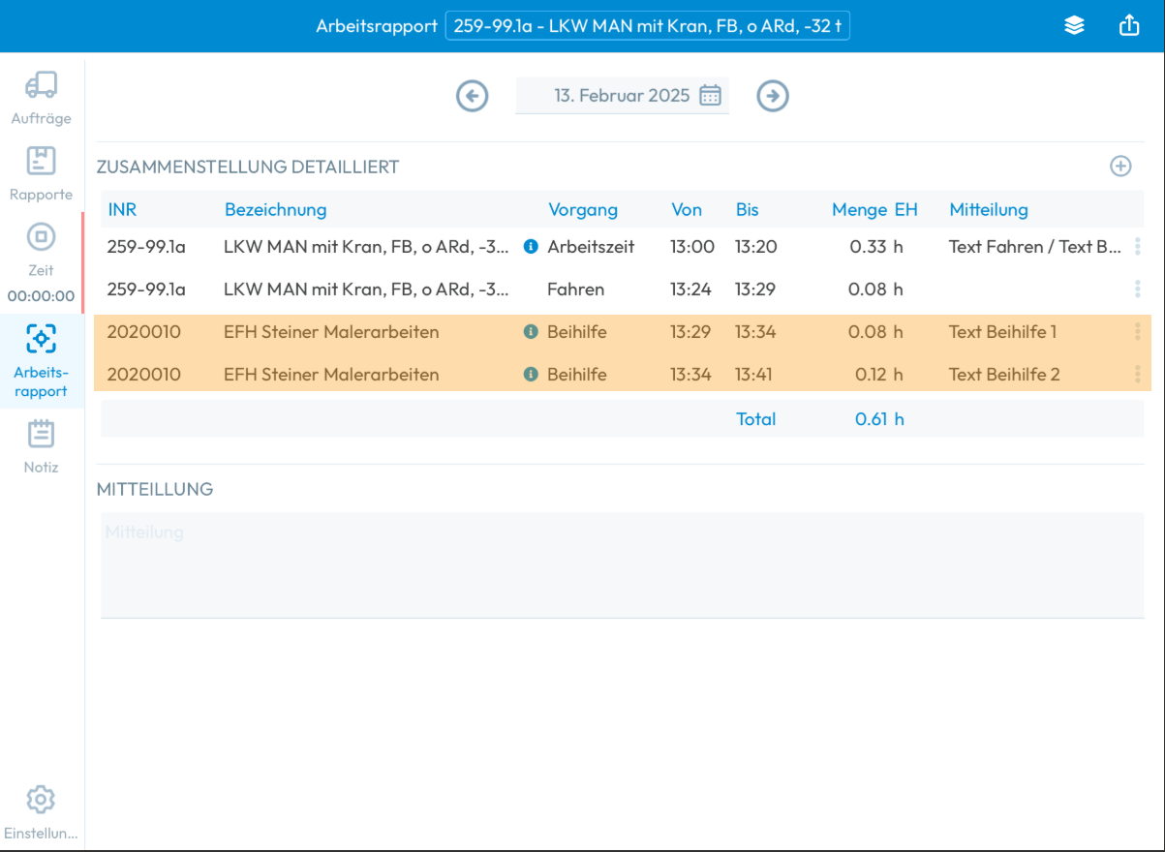Viewport: 1165px width, 852px height.
Task: Open Einstellungen settings gear in sidebar
Action: (41, 811)
